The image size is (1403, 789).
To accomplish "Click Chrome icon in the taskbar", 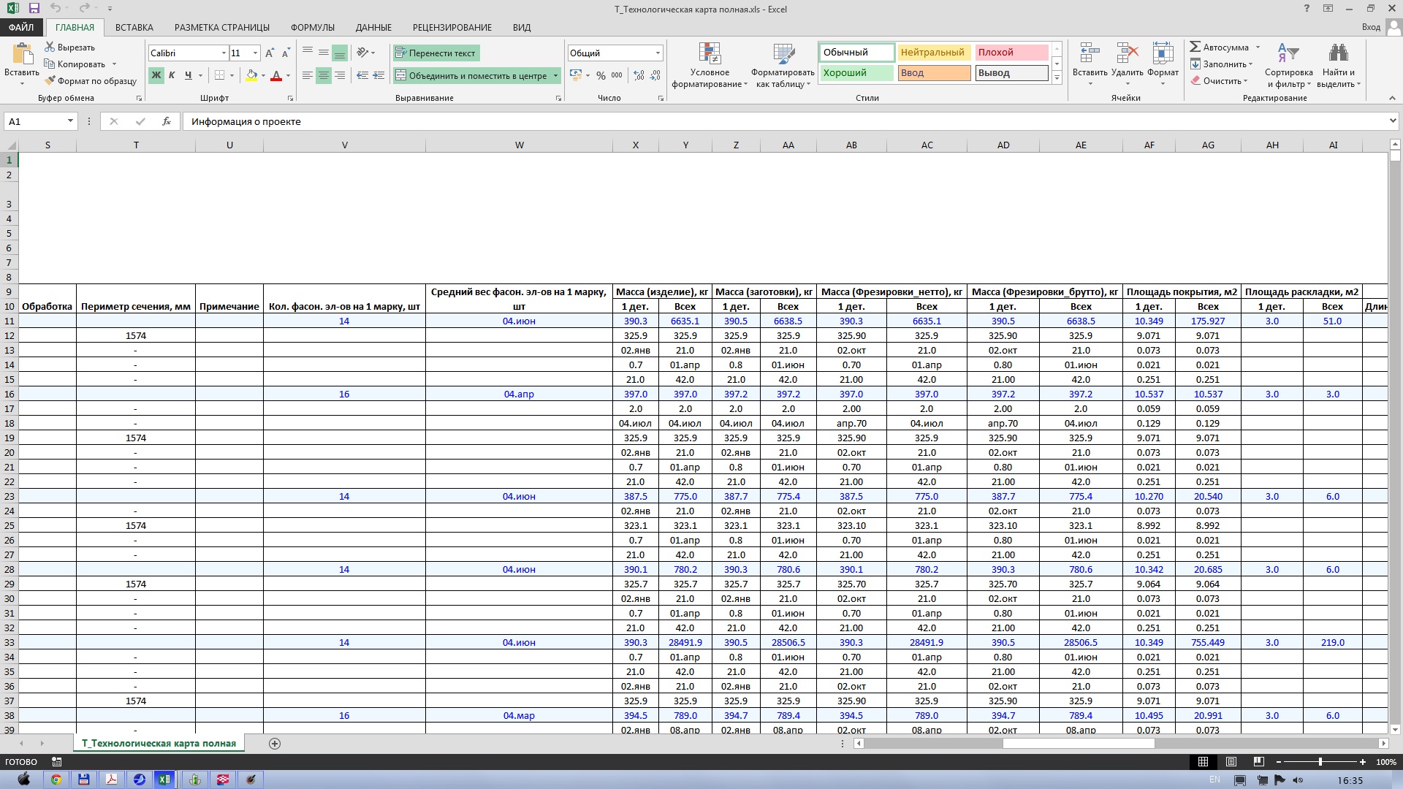I will pyautogui.click(x=56, y=780).
